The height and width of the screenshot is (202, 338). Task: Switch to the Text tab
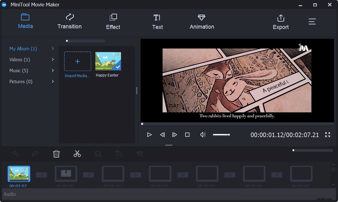157,21
